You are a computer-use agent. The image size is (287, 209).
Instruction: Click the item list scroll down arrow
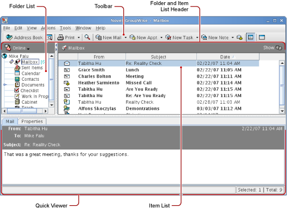pyautogui.click(x=282, y=111)
